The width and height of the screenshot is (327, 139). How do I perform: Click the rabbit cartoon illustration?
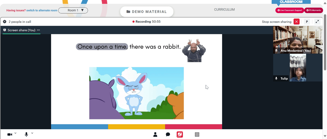tap(136, 93)
